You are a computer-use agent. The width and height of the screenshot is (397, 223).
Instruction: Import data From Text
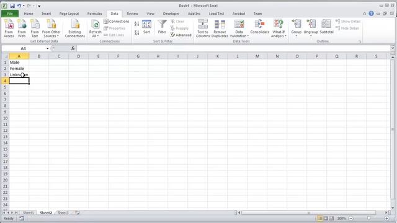(x=35, y=28)
